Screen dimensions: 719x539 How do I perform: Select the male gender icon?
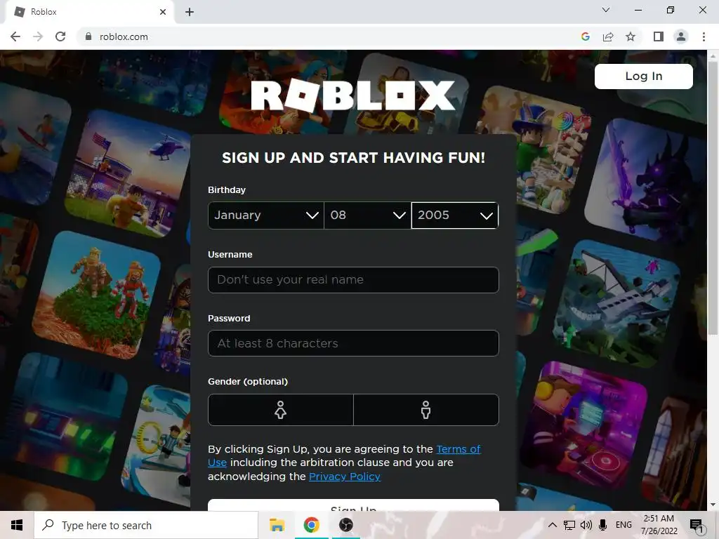tap(426, 410)
